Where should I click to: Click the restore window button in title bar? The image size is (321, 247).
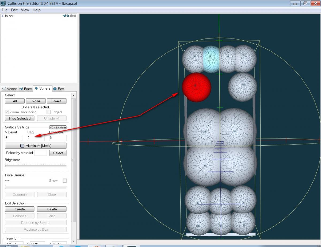click(x=305, y=3)
